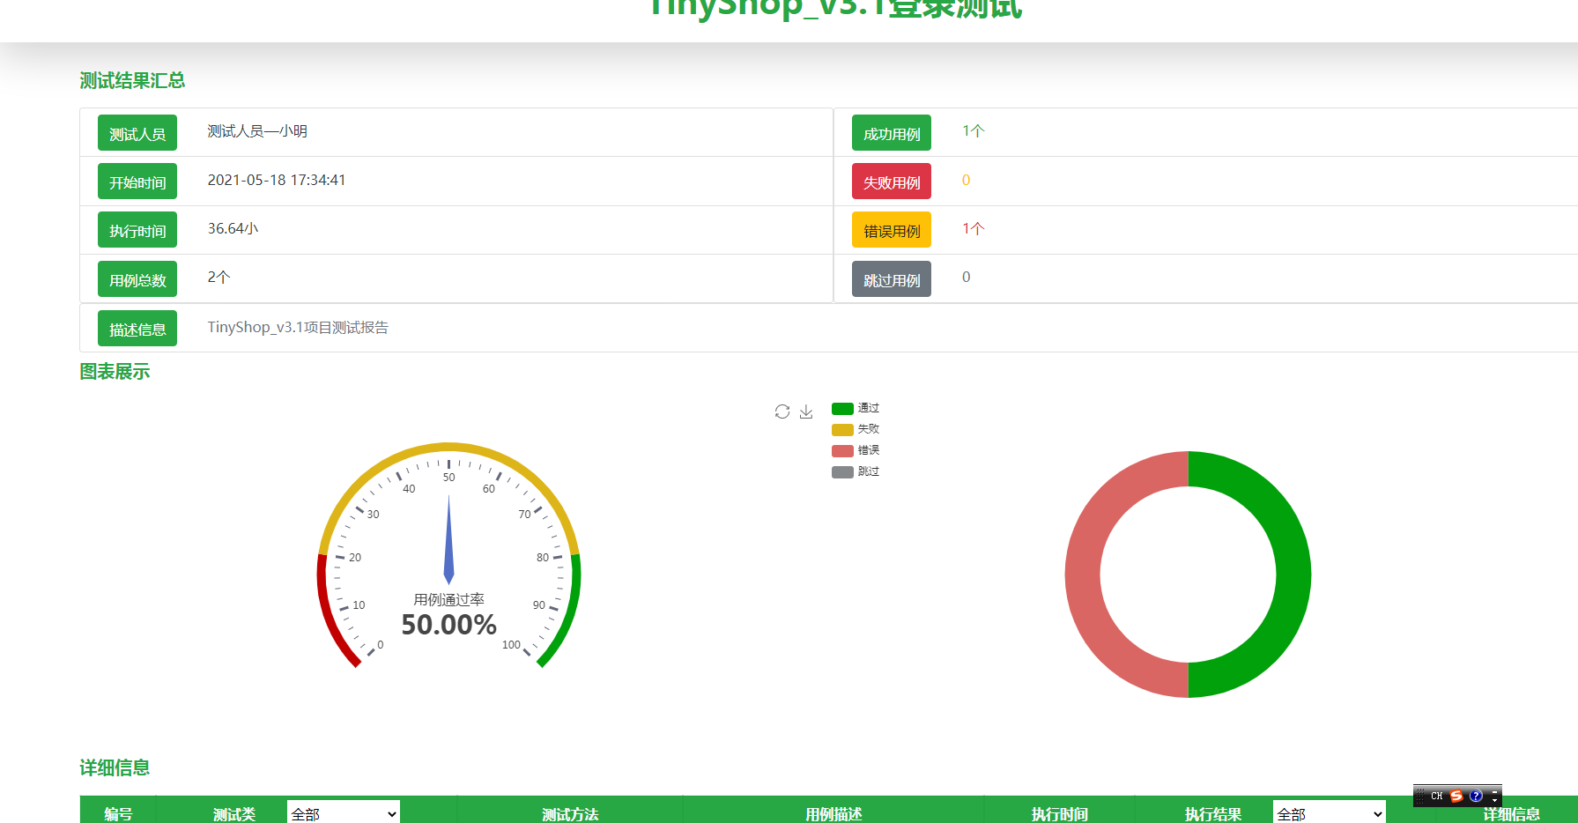Click the 用例描述 column header
Screen dimensions: 1578x823
point(833,814)
